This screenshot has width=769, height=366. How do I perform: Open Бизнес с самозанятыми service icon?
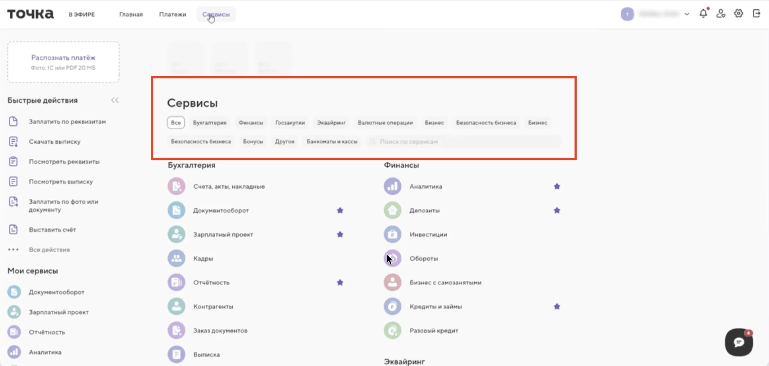pyautogui.click(x=392, y=282)
